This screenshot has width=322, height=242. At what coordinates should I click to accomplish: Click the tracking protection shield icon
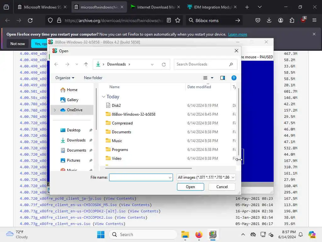click(x=50, y=20)
